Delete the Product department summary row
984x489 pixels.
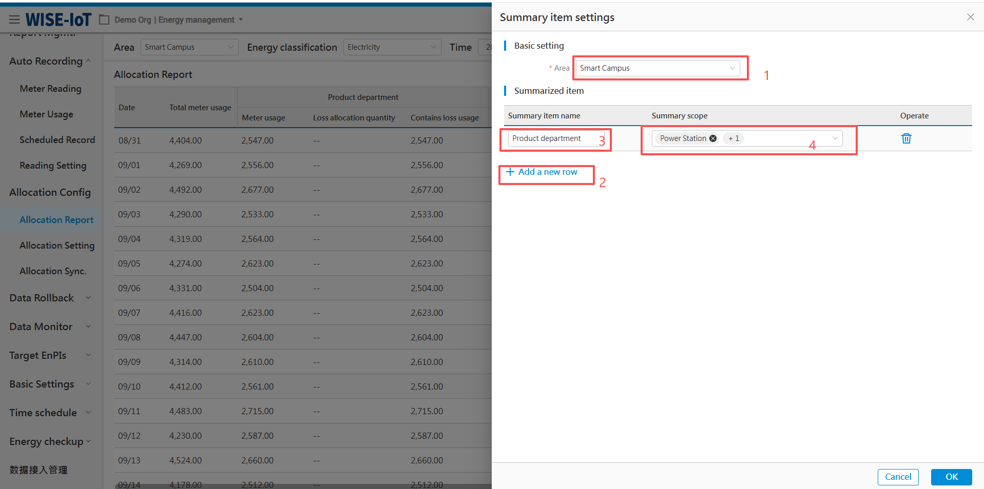[x=906, y=138]
